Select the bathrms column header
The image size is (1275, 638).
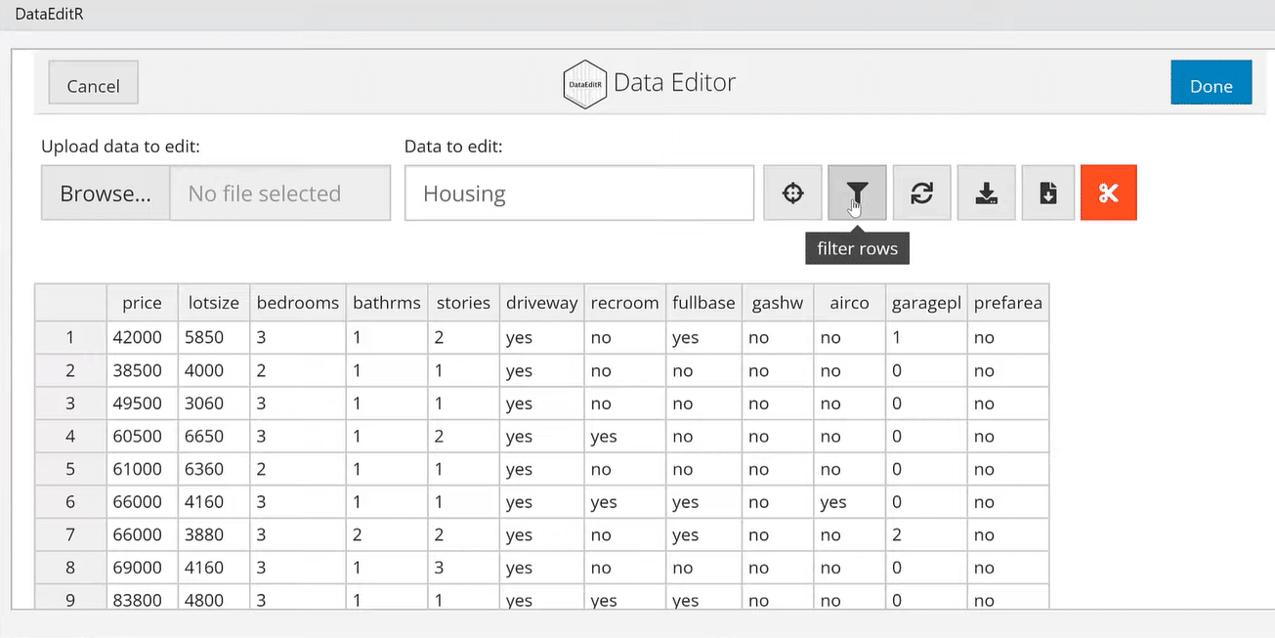(387, 303)
